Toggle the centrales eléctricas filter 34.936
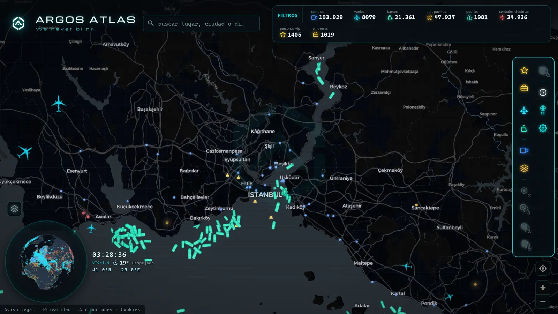The image size is (558, 314). tap(514, 15)
